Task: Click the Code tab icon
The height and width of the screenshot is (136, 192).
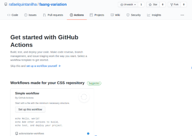Action: click(x=9, y=15)
